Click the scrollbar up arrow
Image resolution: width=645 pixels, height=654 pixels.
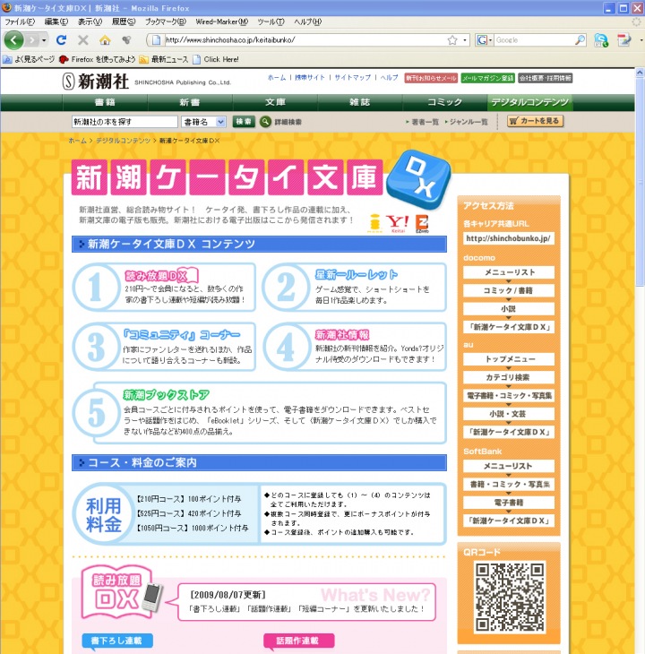[640, 73]
